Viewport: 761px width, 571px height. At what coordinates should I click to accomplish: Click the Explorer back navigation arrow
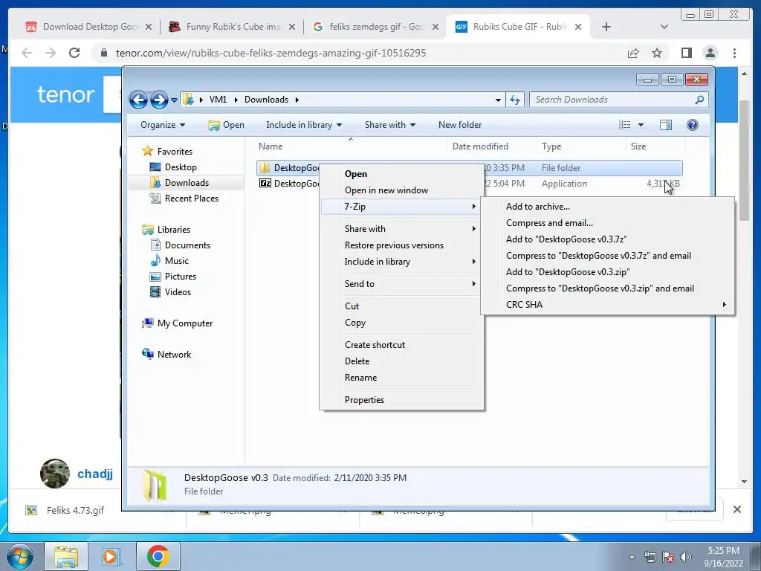138,100
